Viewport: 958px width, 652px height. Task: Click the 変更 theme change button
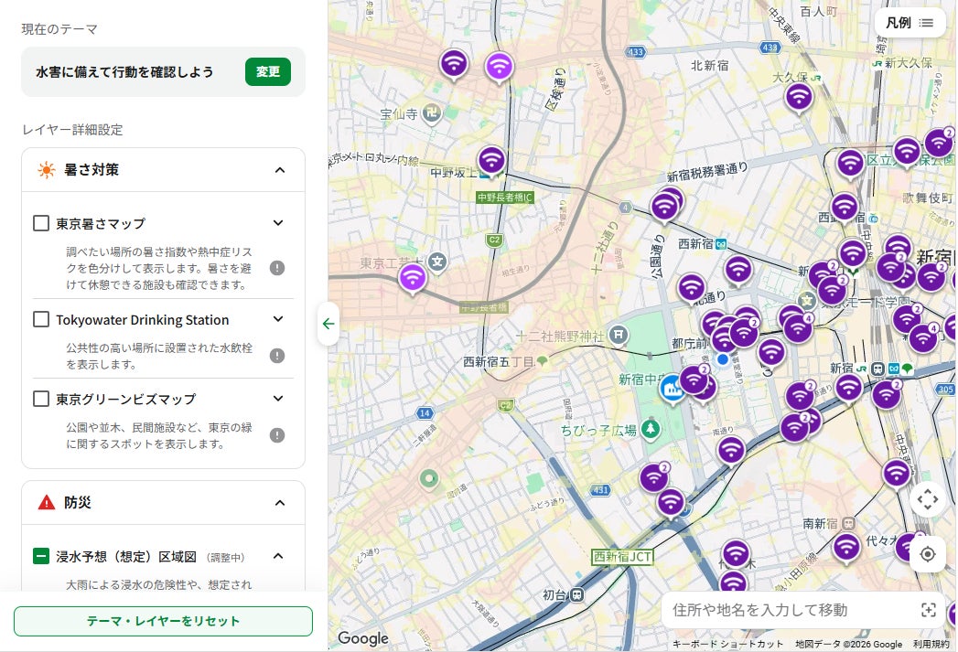tap(267, 71)
